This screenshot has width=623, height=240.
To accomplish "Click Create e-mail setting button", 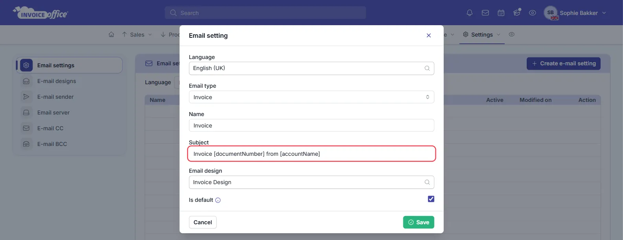I will coord(563,63).
